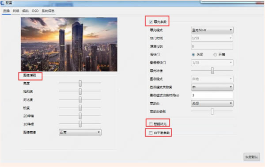Click the 曝光补偿 slider handle
265x167 pixels.
pyautogui.click(x=212, y=71)
